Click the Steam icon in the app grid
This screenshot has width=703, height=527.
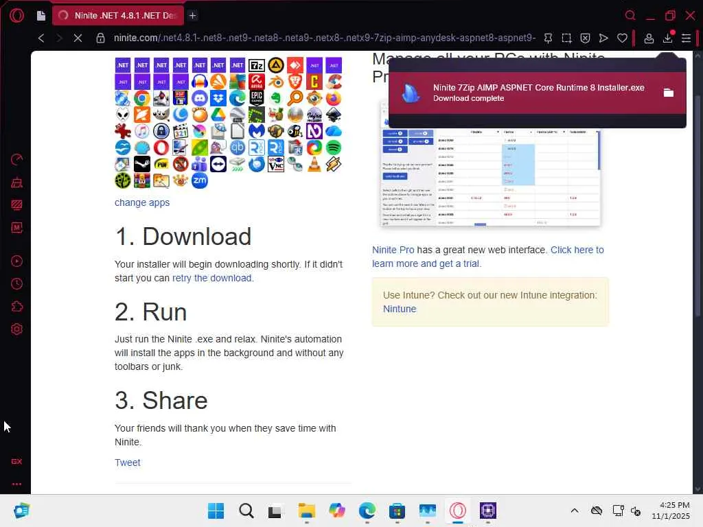141,164
